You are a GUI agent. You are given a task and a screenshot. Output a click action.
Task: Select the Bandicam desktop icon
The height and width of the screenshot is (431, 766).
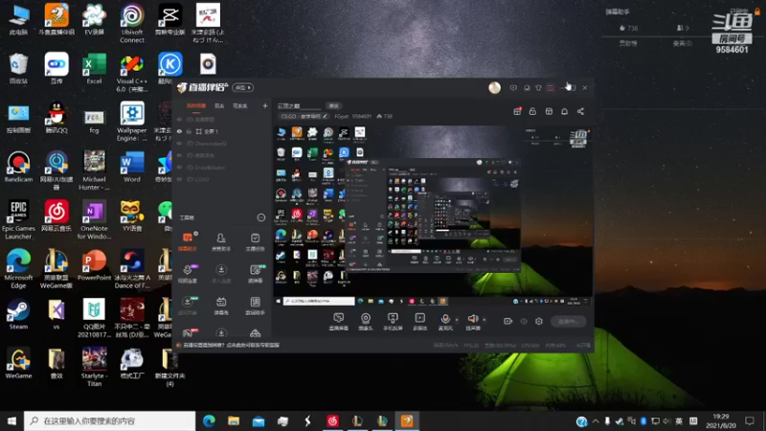(18, 167)
